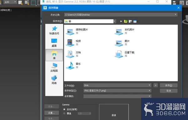Select the 视频 library
This screenshot has width=188, height=120.
click(x=74, y=43)
